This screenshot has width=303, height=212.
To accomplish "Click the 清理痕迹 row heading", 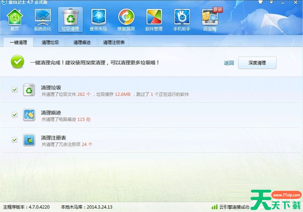I will [51, 113].
